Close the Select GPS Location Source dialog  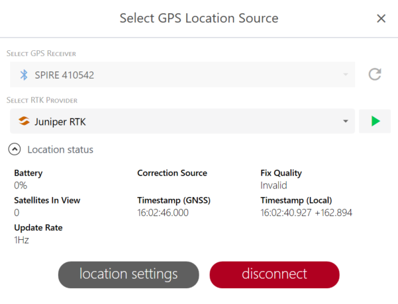pos(381,19)
